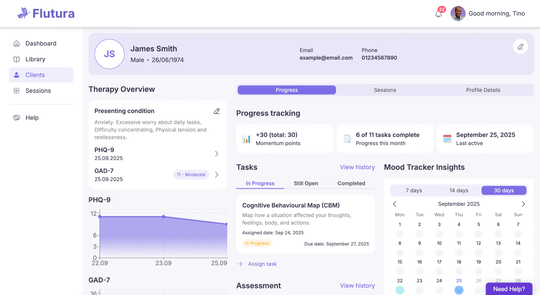Click the Dashboard home icon
540x295 pixels.
pos(17,44)
